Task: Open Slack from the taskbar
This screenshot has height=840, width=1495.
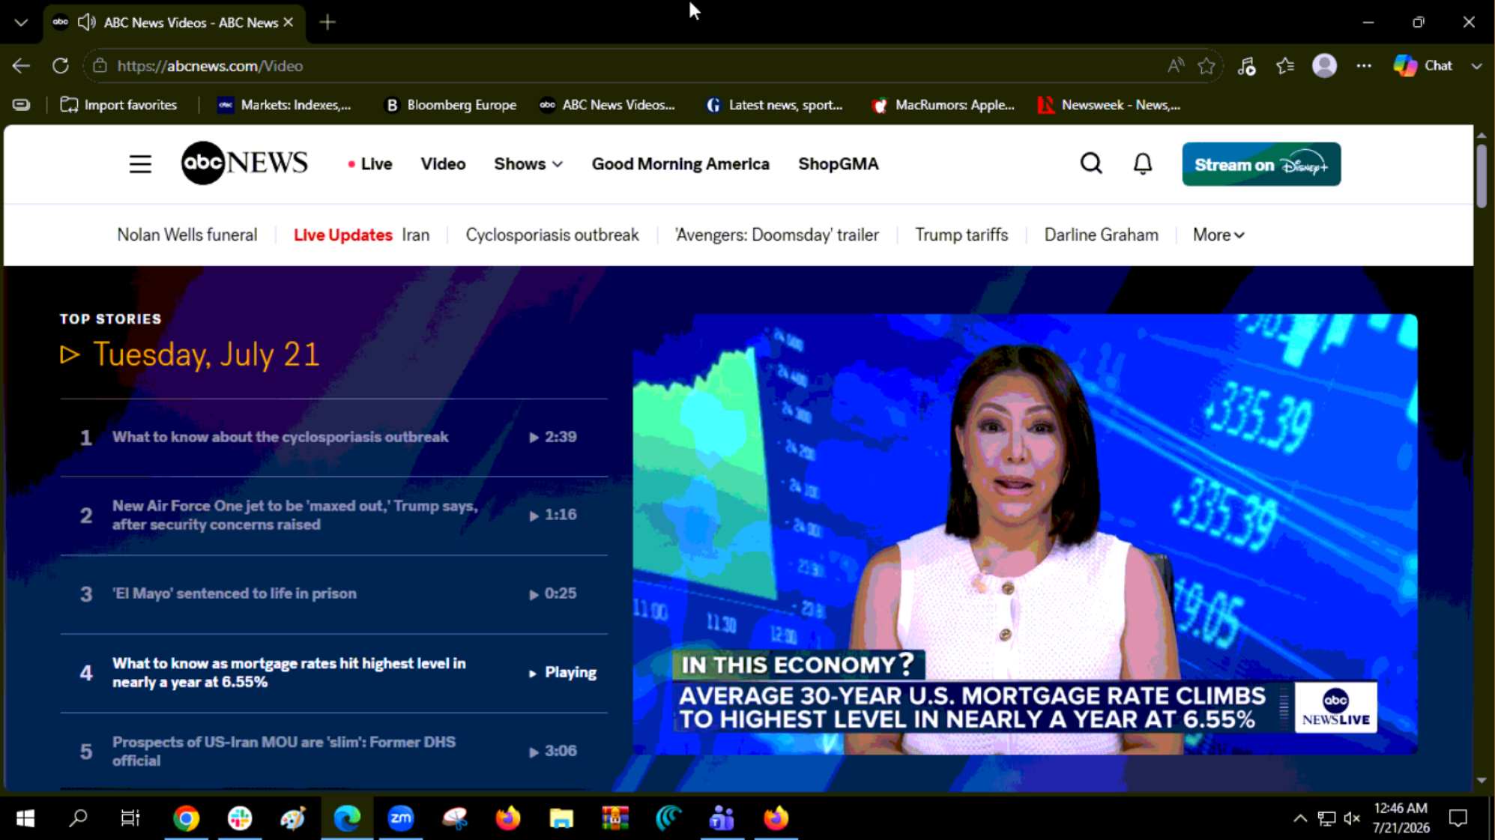Action: click(240, 818)
